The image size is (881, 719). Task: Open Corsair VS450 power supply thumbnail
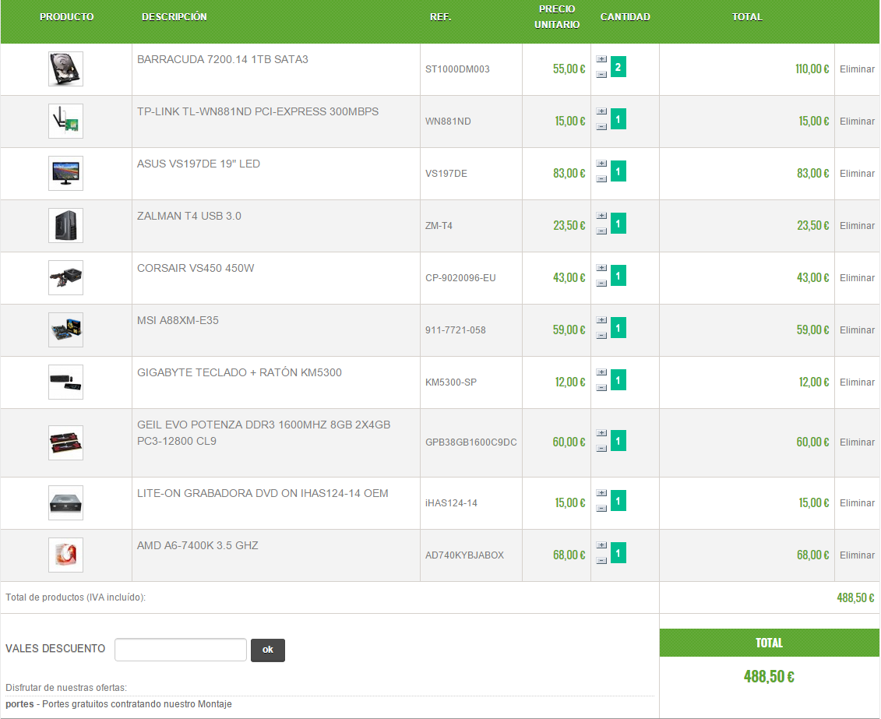[x=65, y=278]
